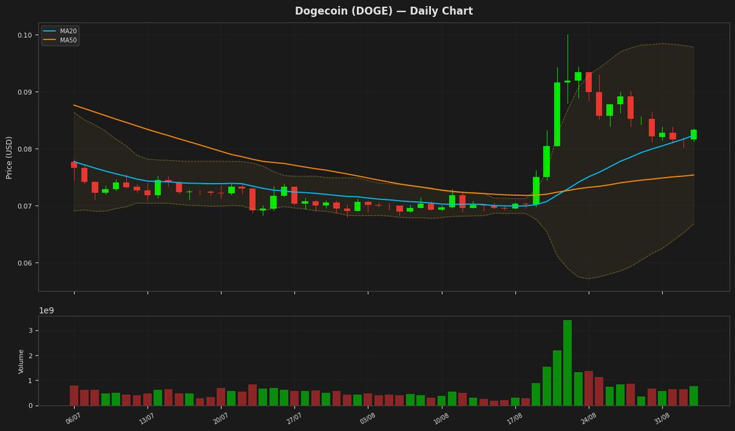Click the tallest green volume bar
735x431 pixels.
click(567, 362)
